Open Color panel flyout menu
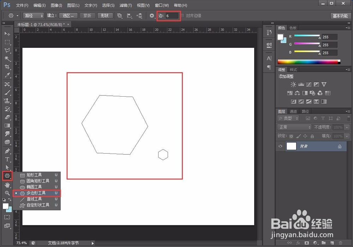The width and height of the screenshot is (353, 247). coord(348,28)
